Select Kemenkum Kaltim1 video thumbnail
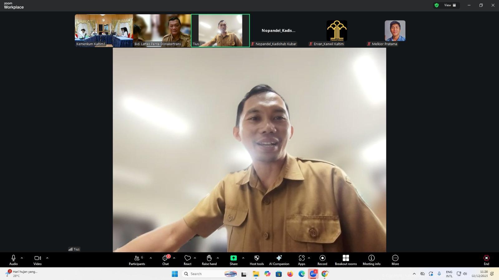Viewport: 499px width, 280px height. pos(104,30)
